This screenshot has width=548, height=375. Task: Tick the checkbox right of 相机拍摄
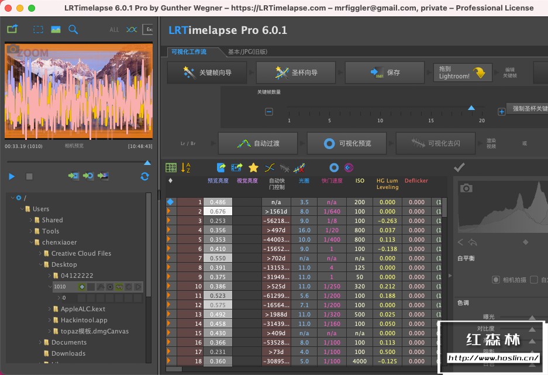coord(533,280)
